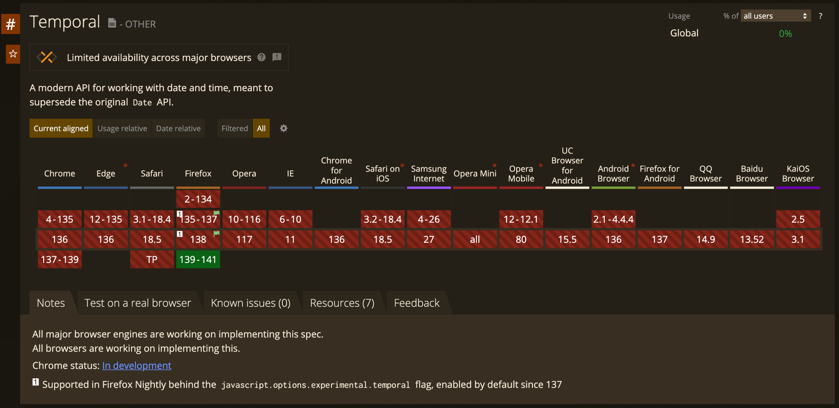Expand Chrome 137-139 version cell
Viewport: 839px width, 408px height.
(59, 259)
